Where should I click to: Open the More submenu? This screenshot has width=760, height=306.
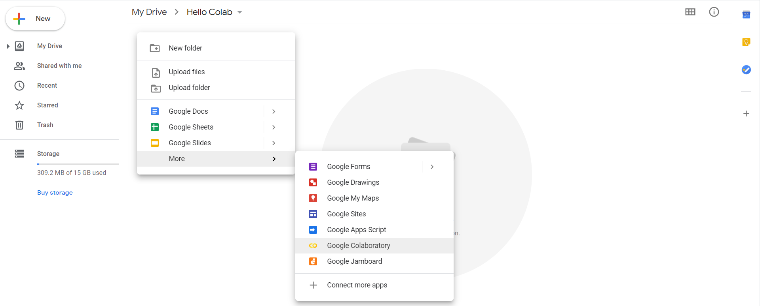click(x=216, y=159)
